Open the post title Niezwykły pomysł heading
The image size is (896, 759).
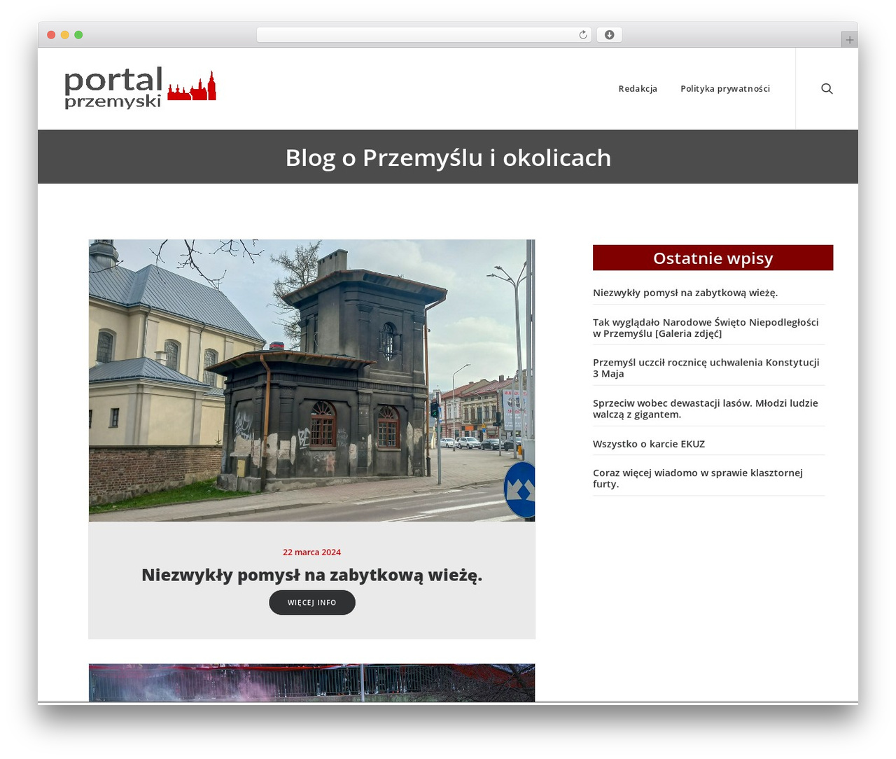point(312,575)
